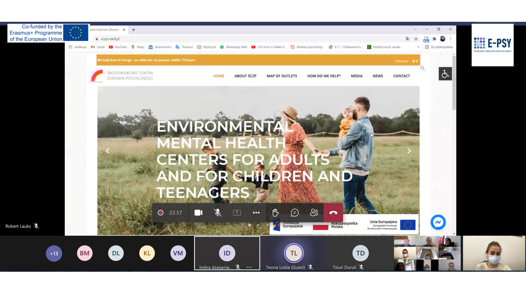The width and height of the screenshot is (526, 292).
Task: Select the KL participant avatar
Action: [x=147, y=253]
